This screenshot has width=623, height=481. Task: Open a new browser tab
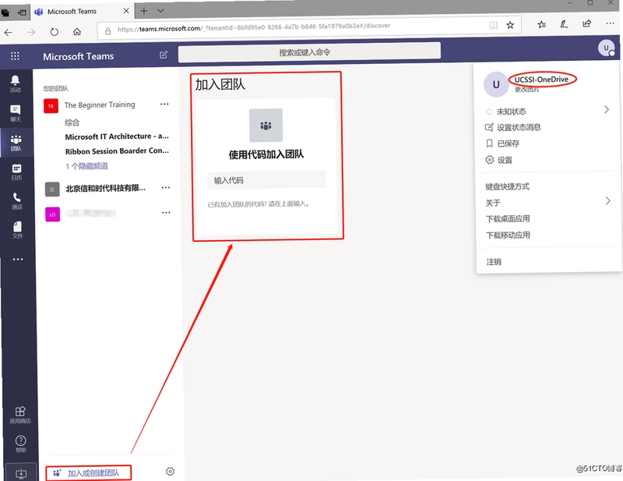(144, 11)
